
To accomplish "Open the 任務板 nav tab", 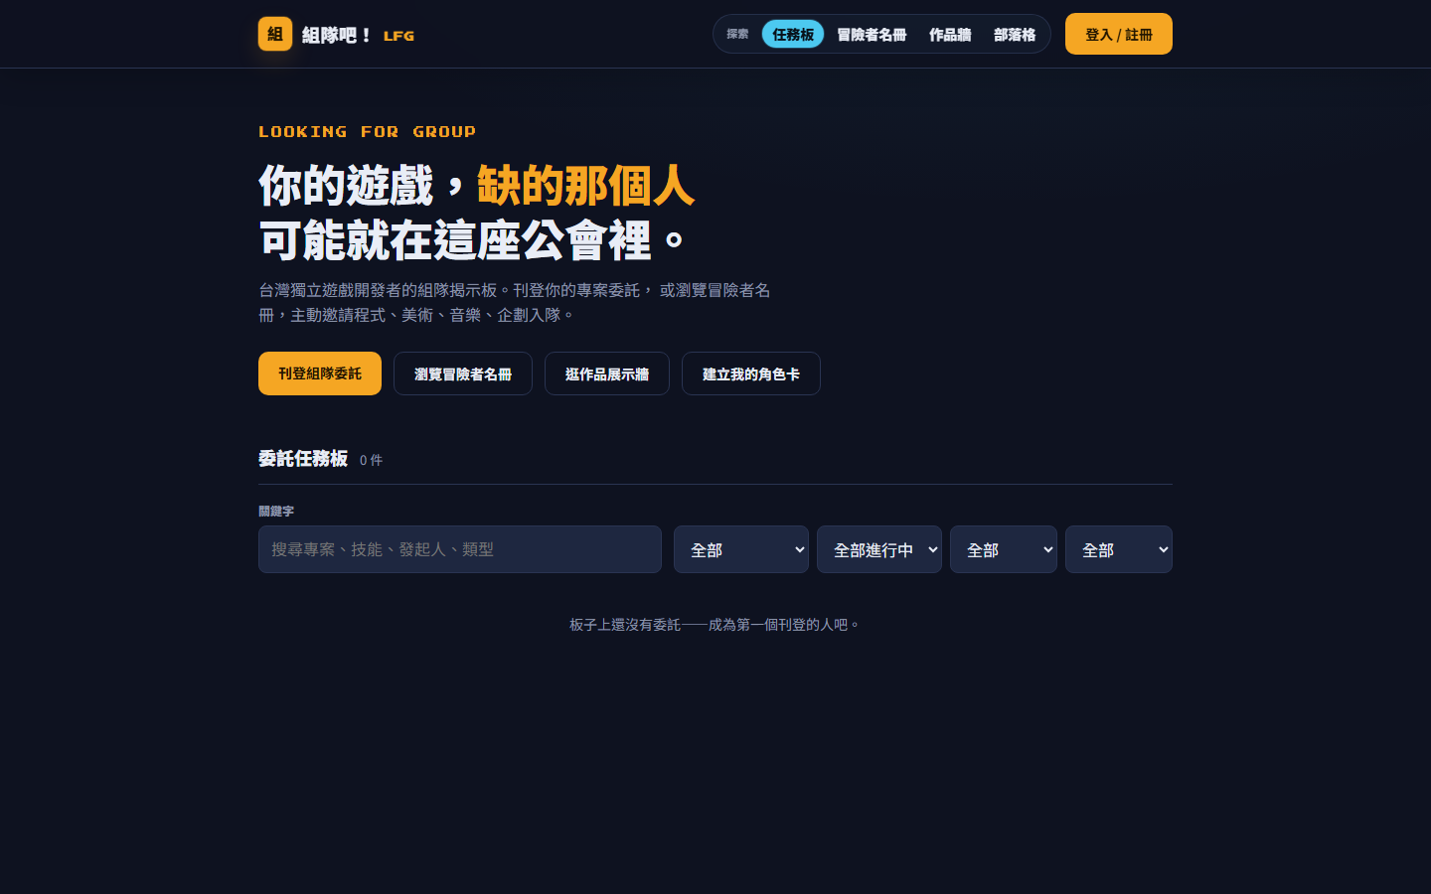I will [x=793, y=34].
